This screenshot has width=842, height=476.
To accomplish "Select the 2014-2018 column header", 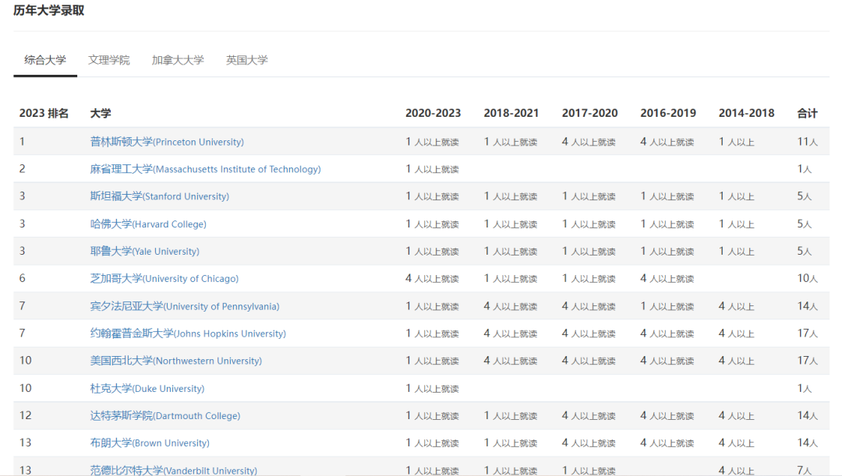I will coord(746,113).
